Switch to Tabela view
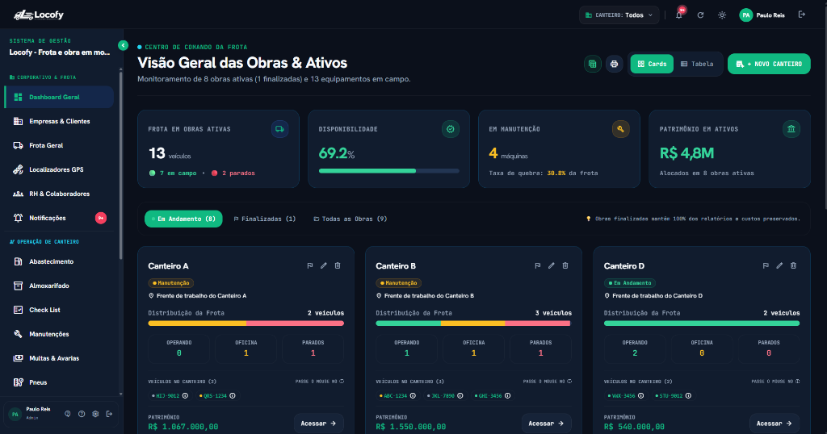 697,64
